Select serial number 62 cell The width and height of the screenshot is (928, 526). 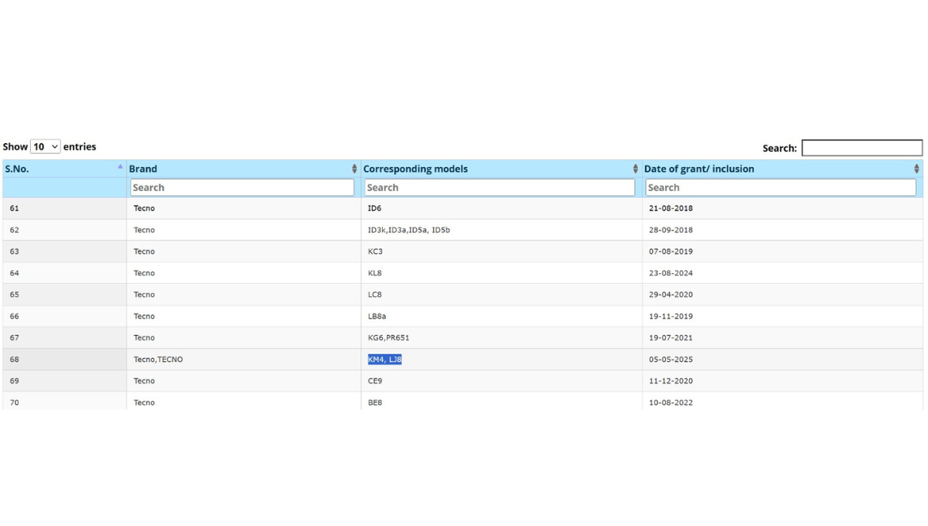[x=64, y=230]
